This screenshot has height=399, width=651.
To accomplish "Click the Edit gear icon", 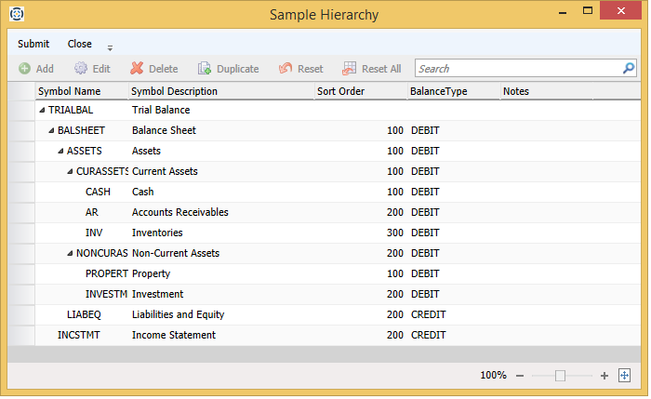I will (81, 69).
